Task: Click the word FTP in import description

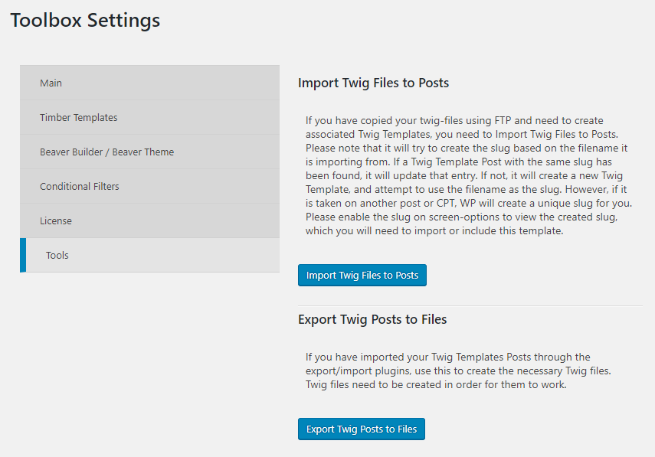Action: 503,121
